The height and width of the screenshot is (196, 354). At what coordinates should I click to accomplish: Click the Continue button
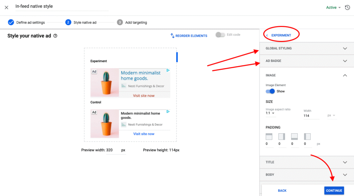point(334,190)
